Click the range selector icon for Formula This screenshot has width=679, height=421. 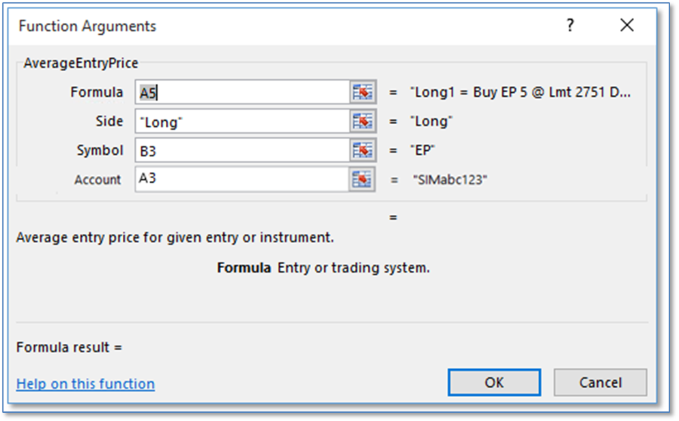point(363,92)
